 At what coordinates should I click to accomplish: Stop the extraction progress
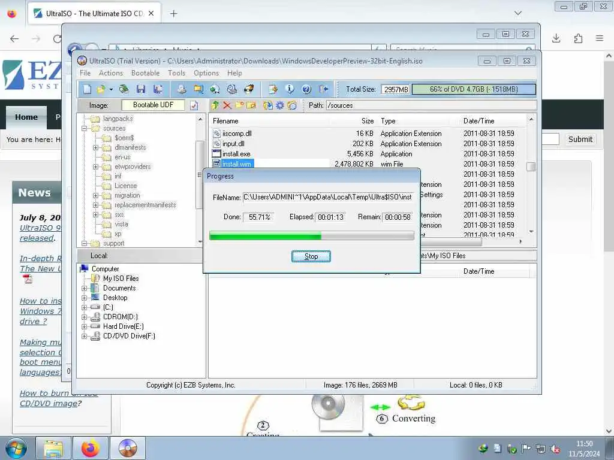[311, 256]
